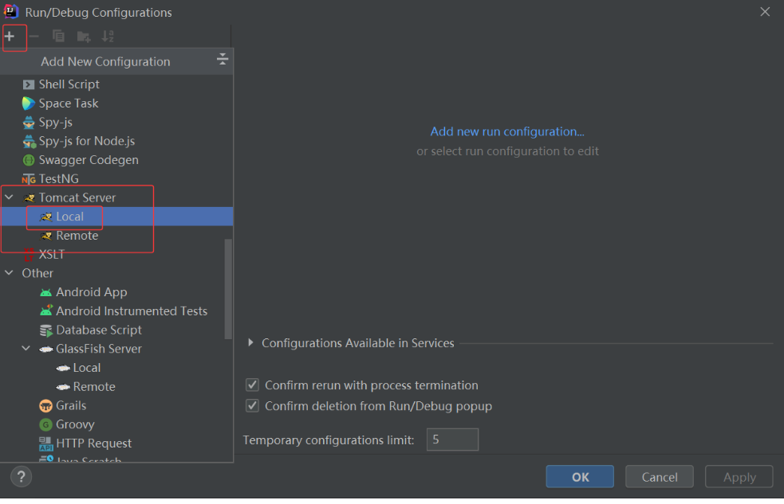Screen dimensions: 784x504
Task: Click the plus Add New Configuration icon
Action: (10, 37)
